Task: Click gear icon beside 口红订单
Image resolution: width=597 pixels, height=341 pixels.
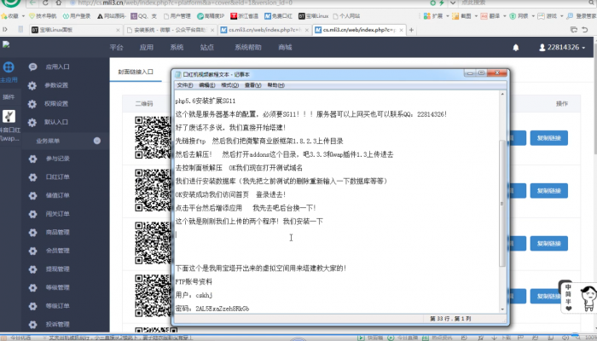Action: (32, 176)
